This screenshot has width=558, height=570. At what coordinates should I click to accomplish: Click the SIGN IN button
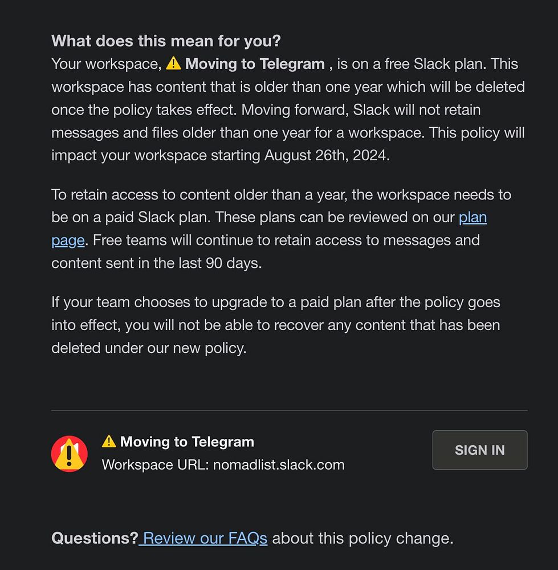479,450
